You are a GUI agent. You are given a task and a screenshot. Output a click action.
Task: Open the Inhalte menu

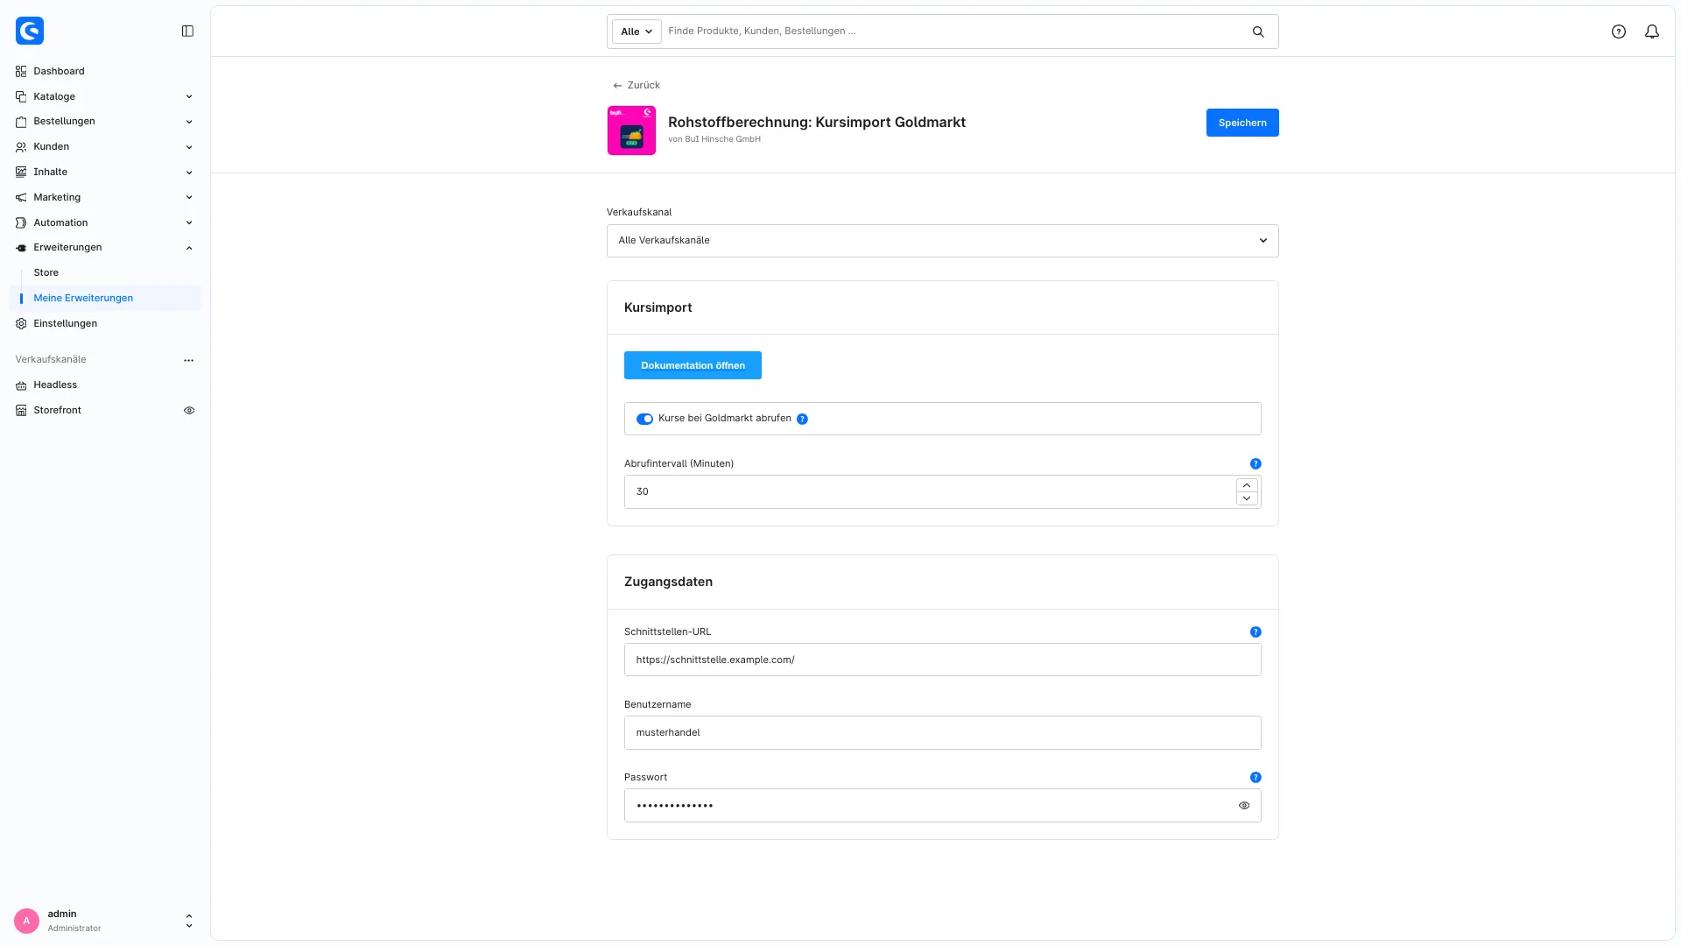pos(105,173)
